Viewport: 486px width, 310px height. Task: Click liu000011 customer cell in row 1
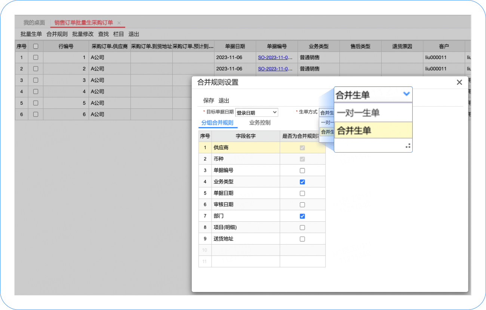click(444, 58)
